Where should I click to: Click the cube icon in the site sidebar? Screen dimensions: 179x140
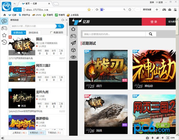coord(73,50)
